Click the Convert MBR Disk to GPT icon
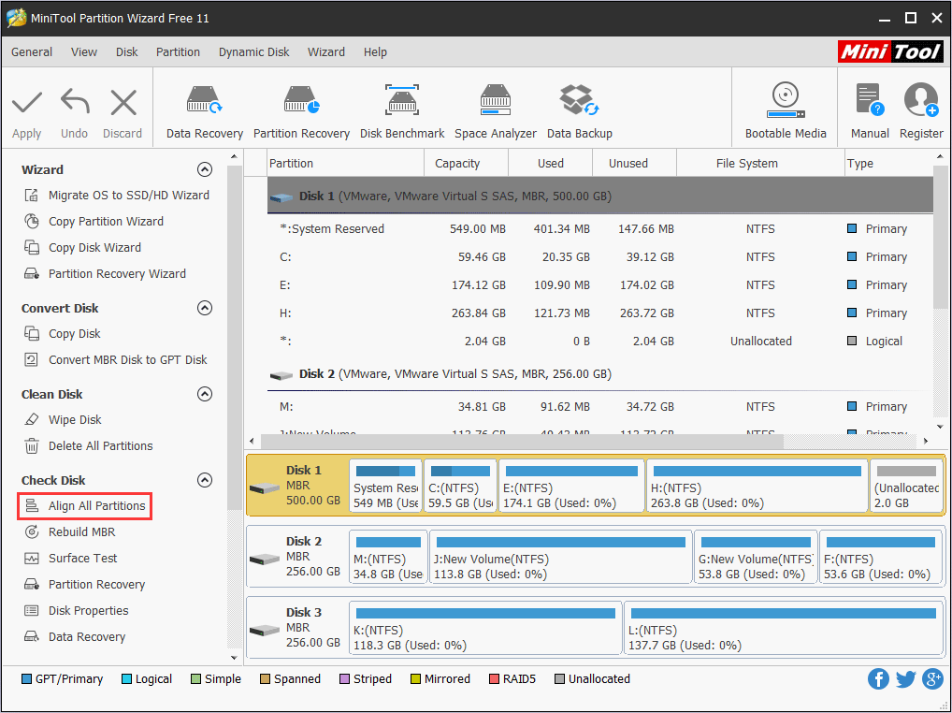The image size is (952, 713). pyautogui.click(x=31, y=359)
